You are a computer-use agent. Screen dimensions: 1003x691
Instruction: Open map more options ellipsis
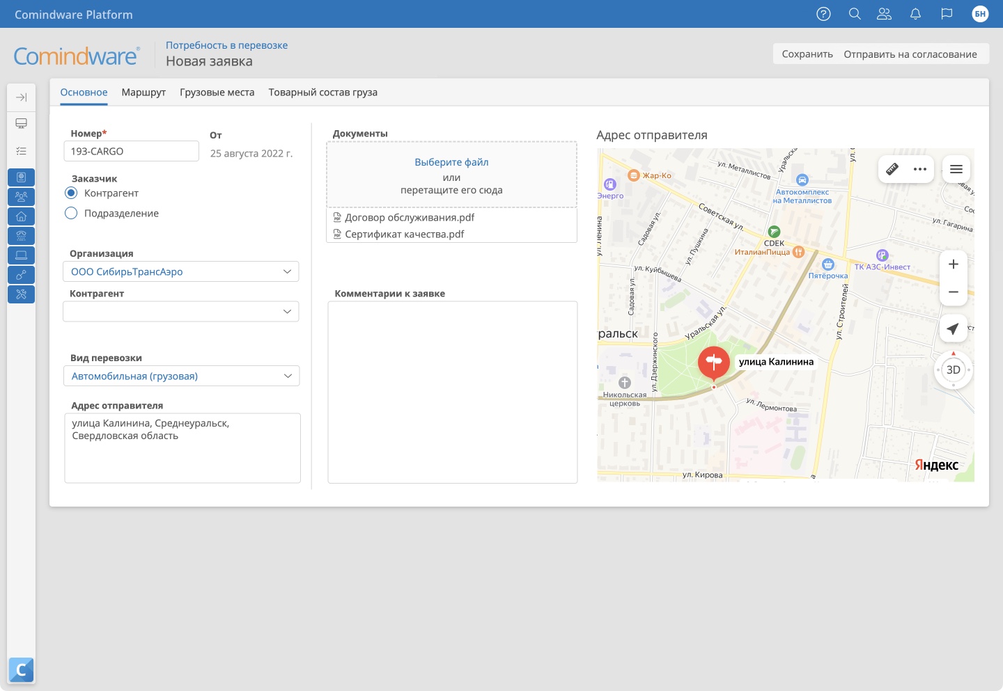point(920,169)
